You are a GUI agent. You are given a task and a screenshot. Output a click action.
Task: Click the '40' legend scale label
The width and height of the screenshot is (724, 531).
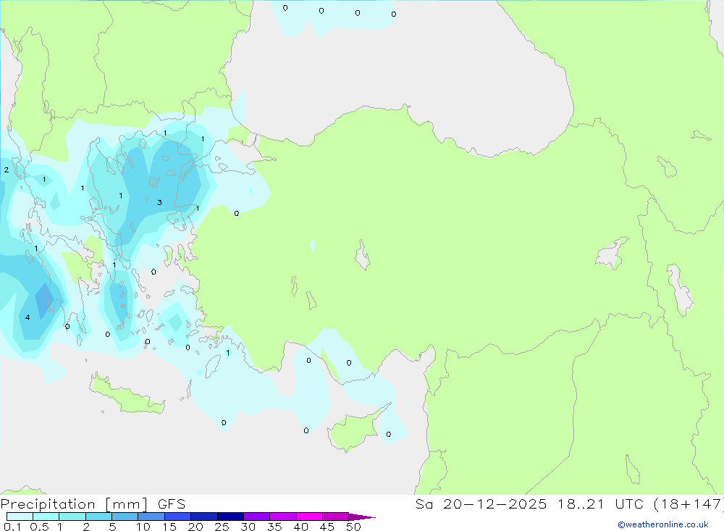coord(300,527)
